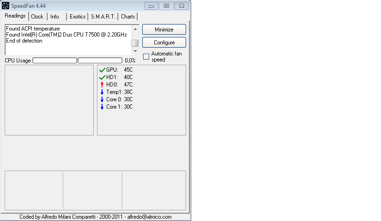Click the SpeedFan 4.44 window title

point(28,6)
